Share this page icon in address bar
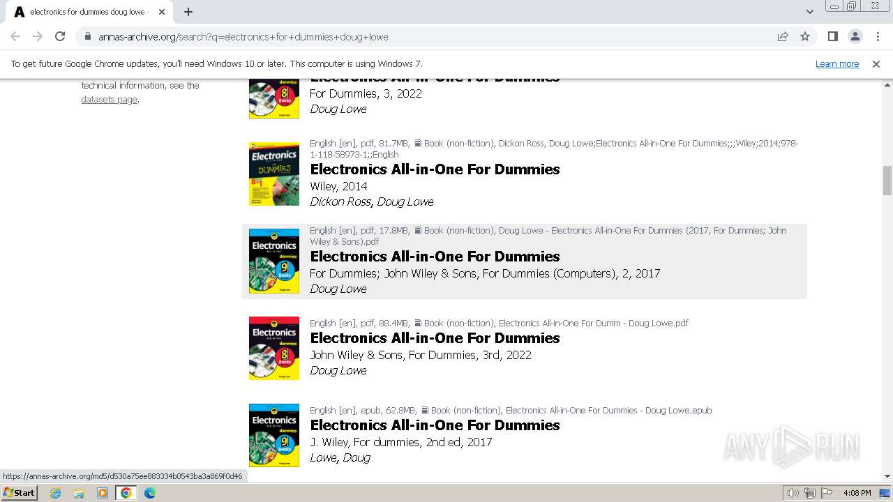 (x=783, y=37)
